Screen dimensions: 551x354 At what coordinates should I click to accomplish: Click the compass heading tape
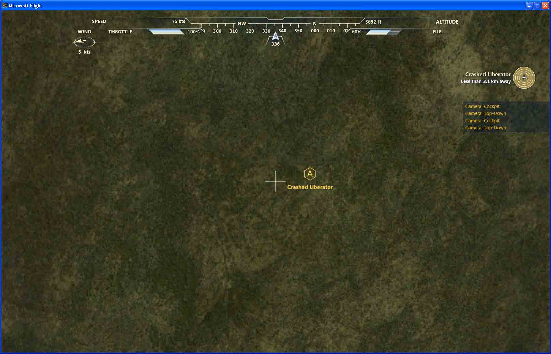pos(275,28)
